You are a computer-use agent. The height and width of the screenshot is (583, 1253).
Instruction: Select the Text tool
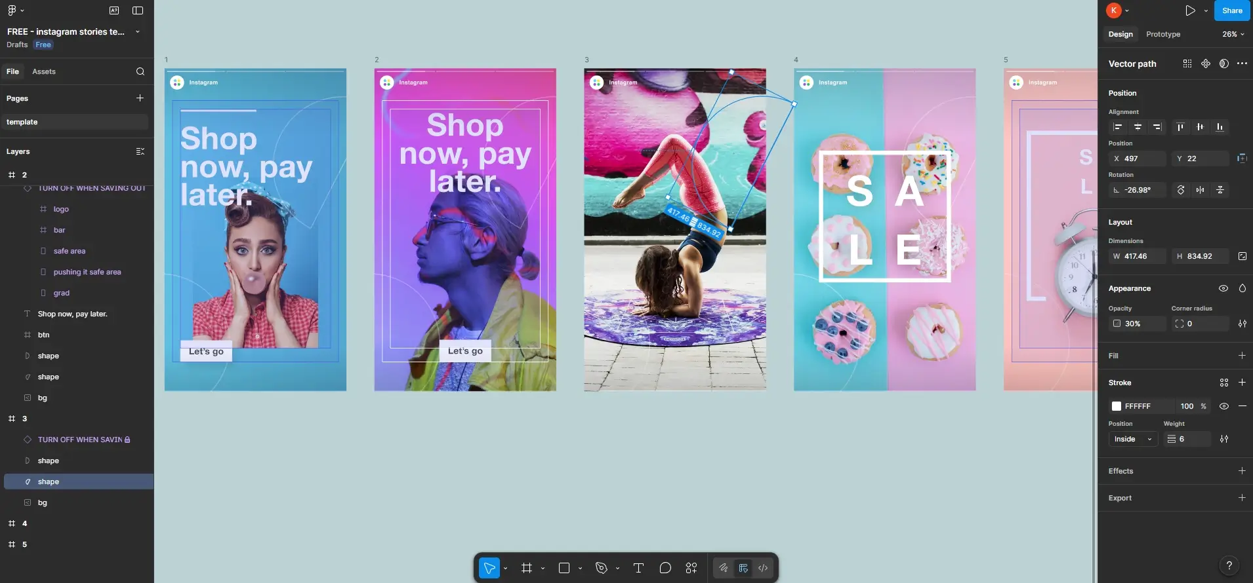tap(638, 568)
